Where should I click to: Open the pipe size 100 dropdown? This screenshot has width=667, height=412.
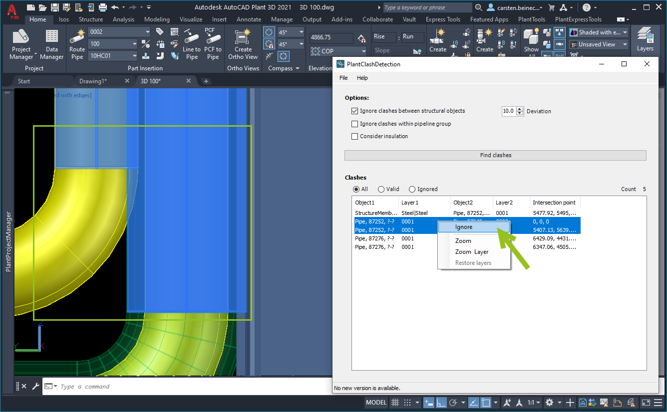(134, 44)
